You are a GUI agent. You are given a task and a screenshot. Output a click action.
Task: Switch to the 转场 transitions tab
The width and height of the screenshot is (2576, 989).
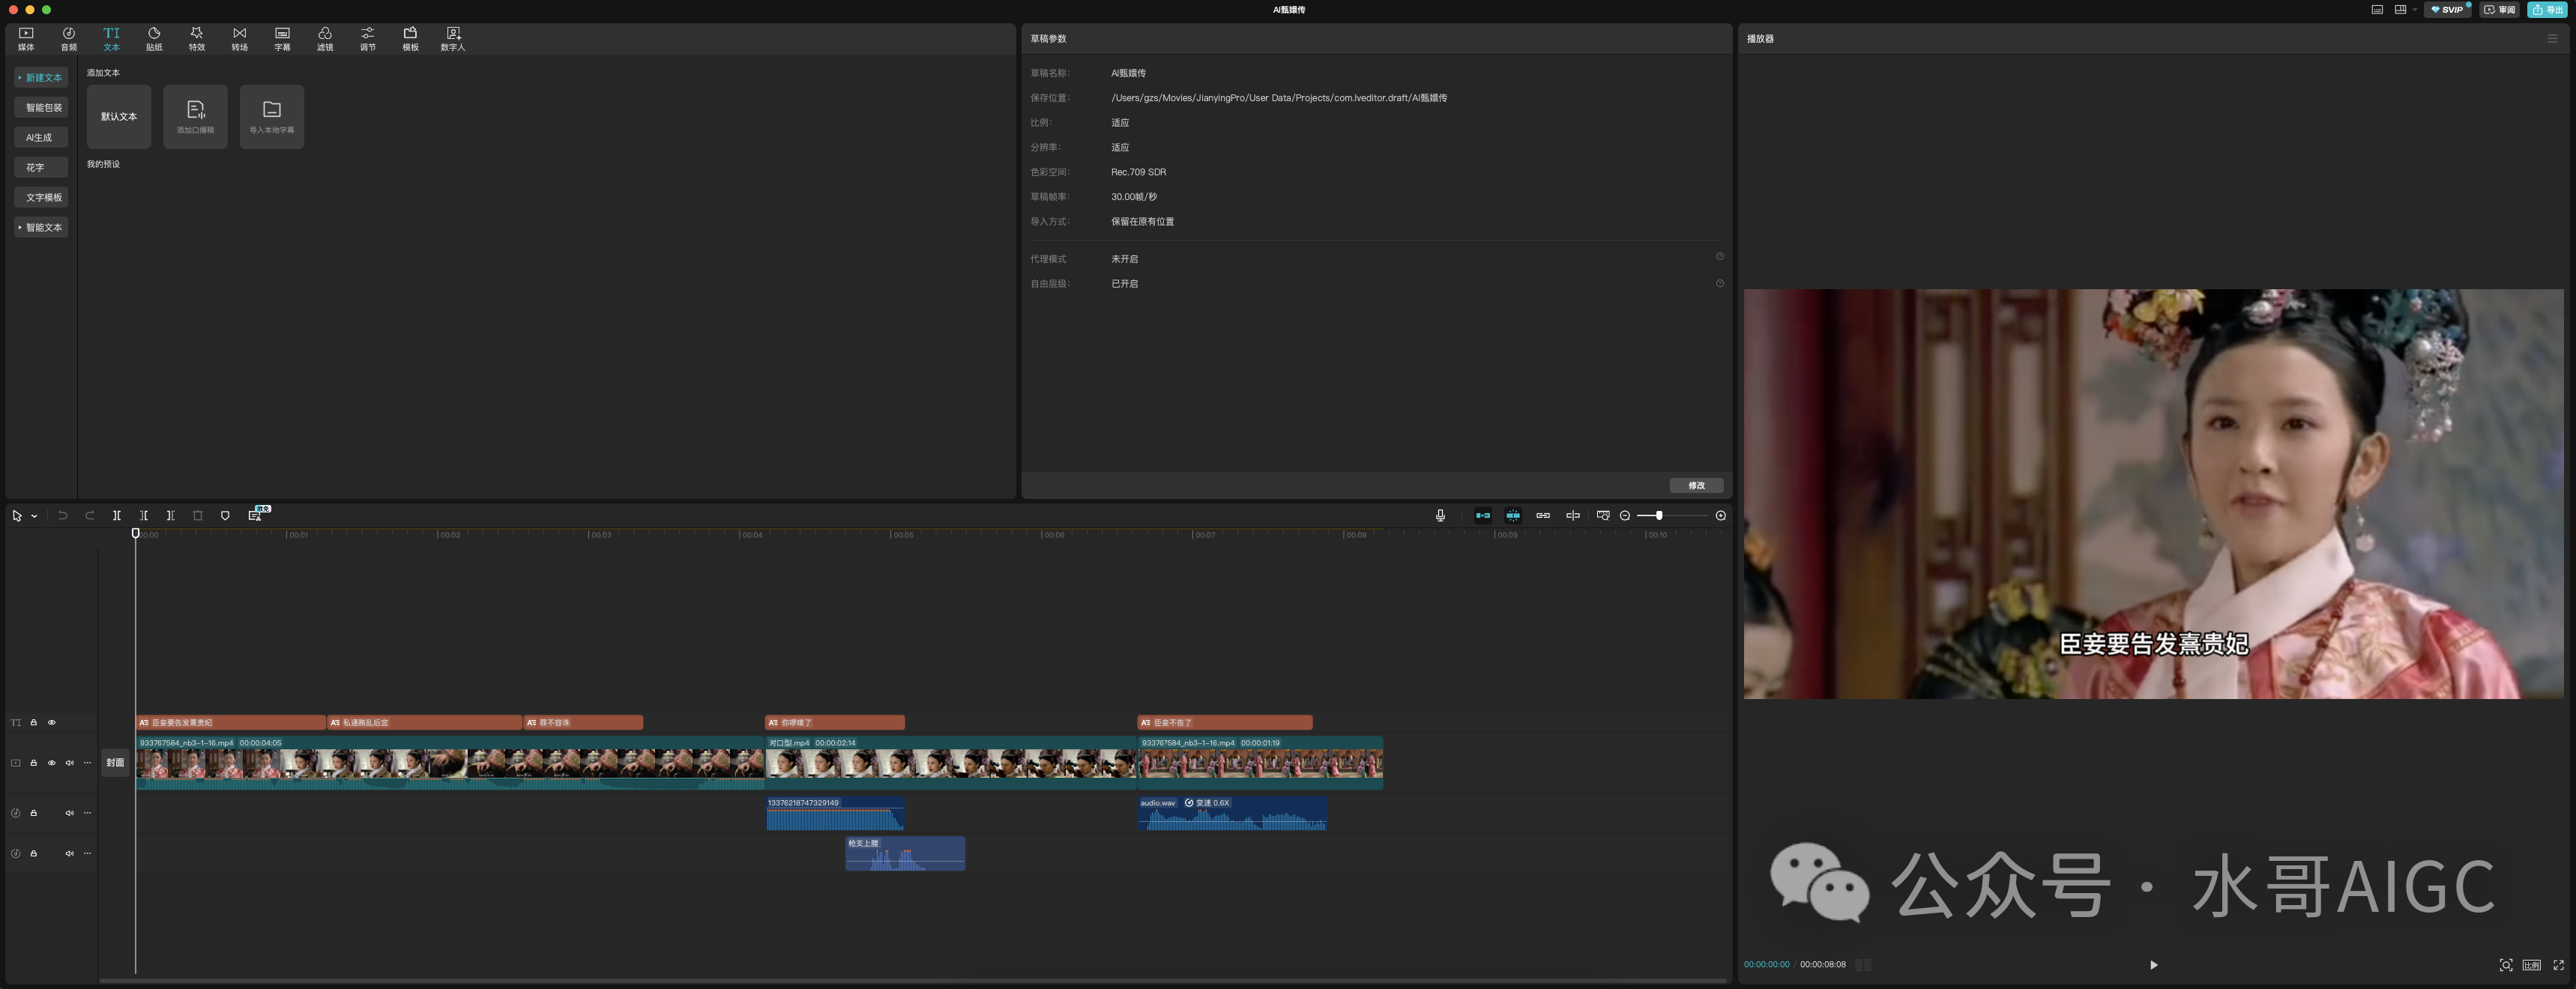(240, 38)
